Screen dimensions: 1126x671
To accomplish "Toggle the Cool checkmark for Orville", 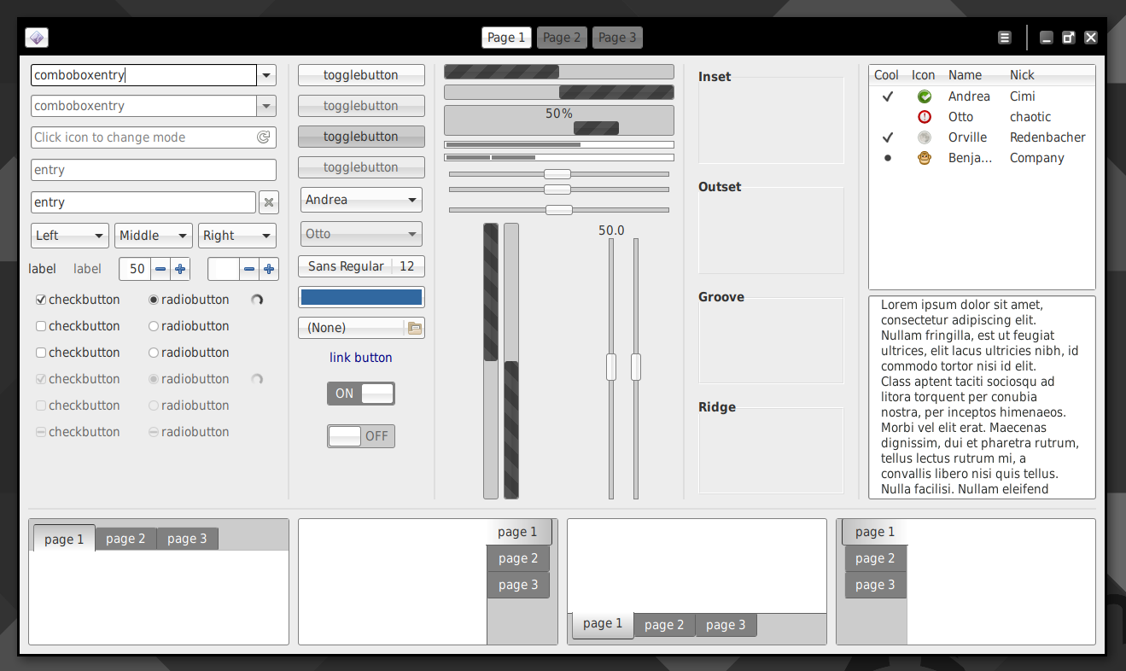I will (x=888, y=137).
